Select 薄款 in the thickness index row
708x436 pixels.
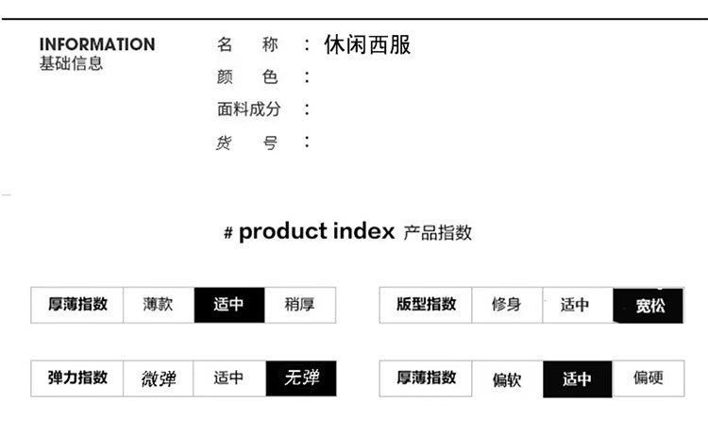point(158,305)
